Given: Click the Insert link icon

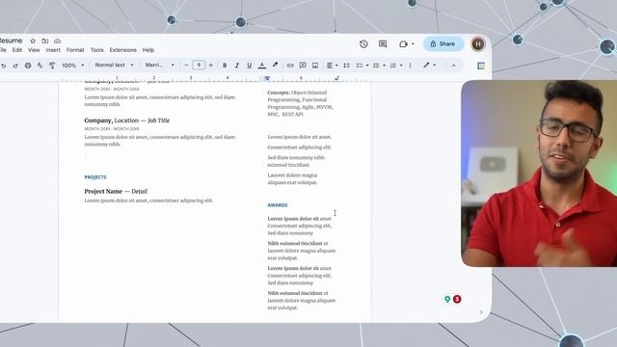Looking at the screenshot, I should click(x=290, y=66).
